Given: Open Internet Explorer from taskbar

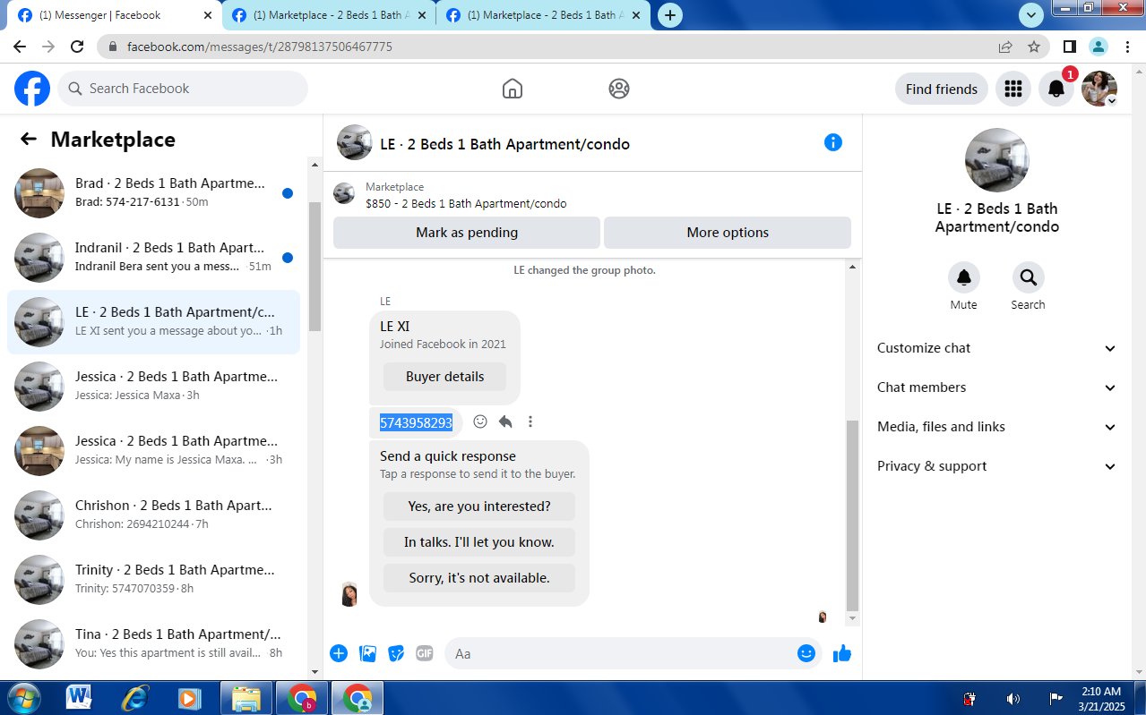Looking at the screenshot, I should (x=134, y=698).
